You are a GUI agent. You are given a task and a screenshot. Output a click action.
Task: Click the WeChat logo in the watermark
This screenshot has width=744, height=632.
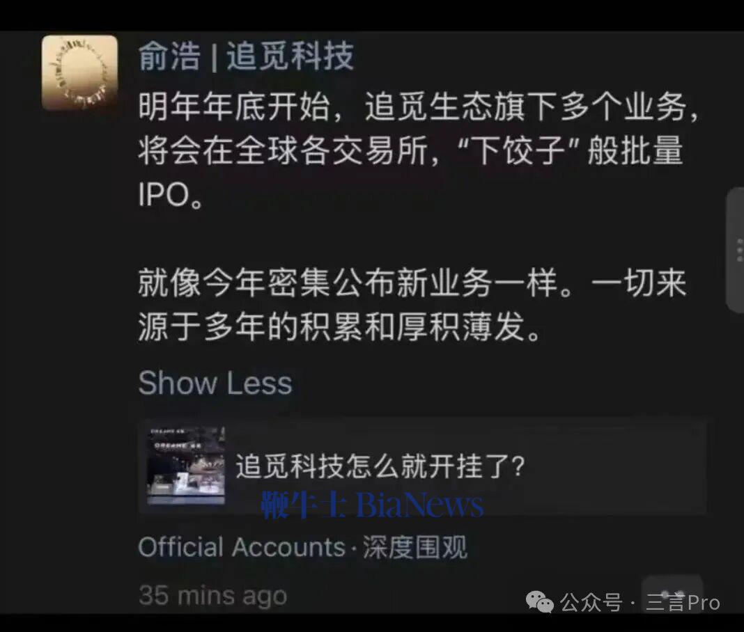[x=539, y=601]
